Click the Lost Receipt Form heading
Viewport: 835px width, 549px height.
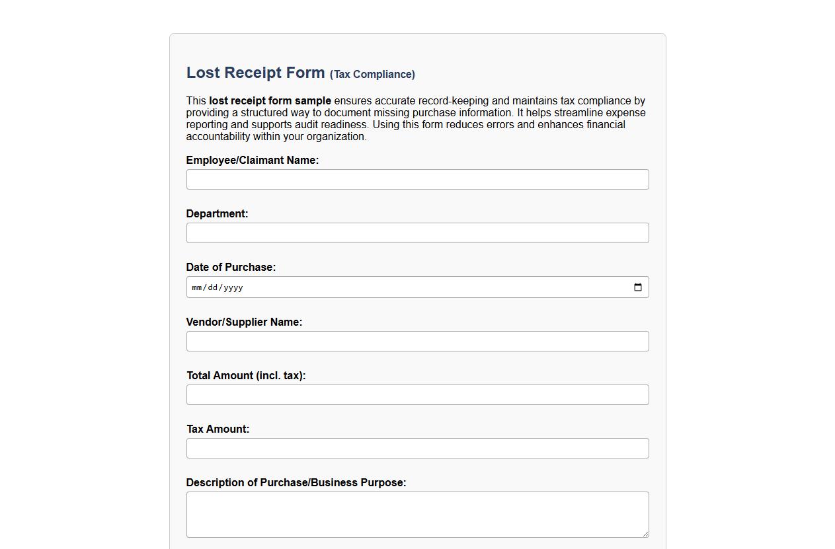coord(255,73)
